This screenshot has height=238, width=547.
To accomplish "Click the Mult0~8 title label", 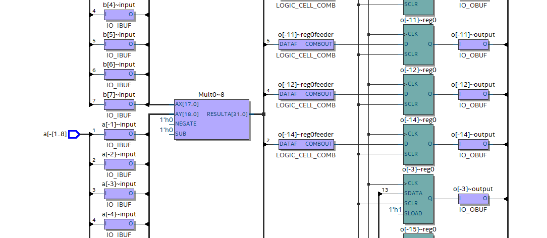I will click(x=211, y=95).
